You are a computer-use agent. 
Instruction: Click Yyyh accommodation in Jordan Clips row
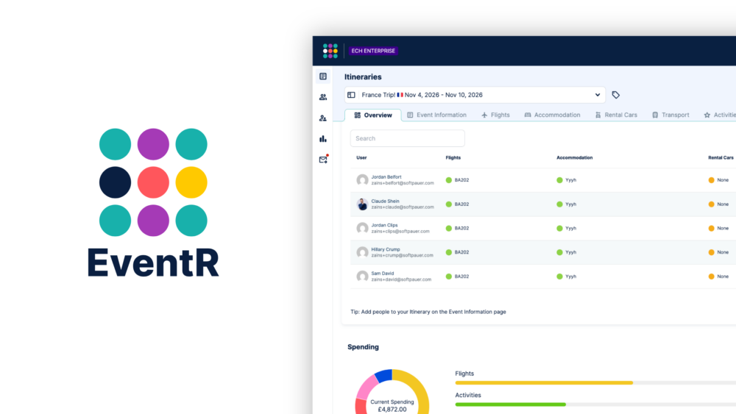(567, 229)
